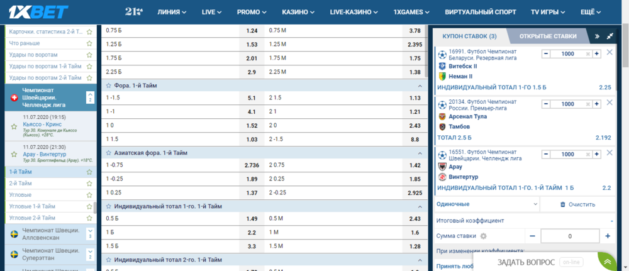
Task: Open the 1XGAMES dropdown menu
Action: [x=412, y=12]
